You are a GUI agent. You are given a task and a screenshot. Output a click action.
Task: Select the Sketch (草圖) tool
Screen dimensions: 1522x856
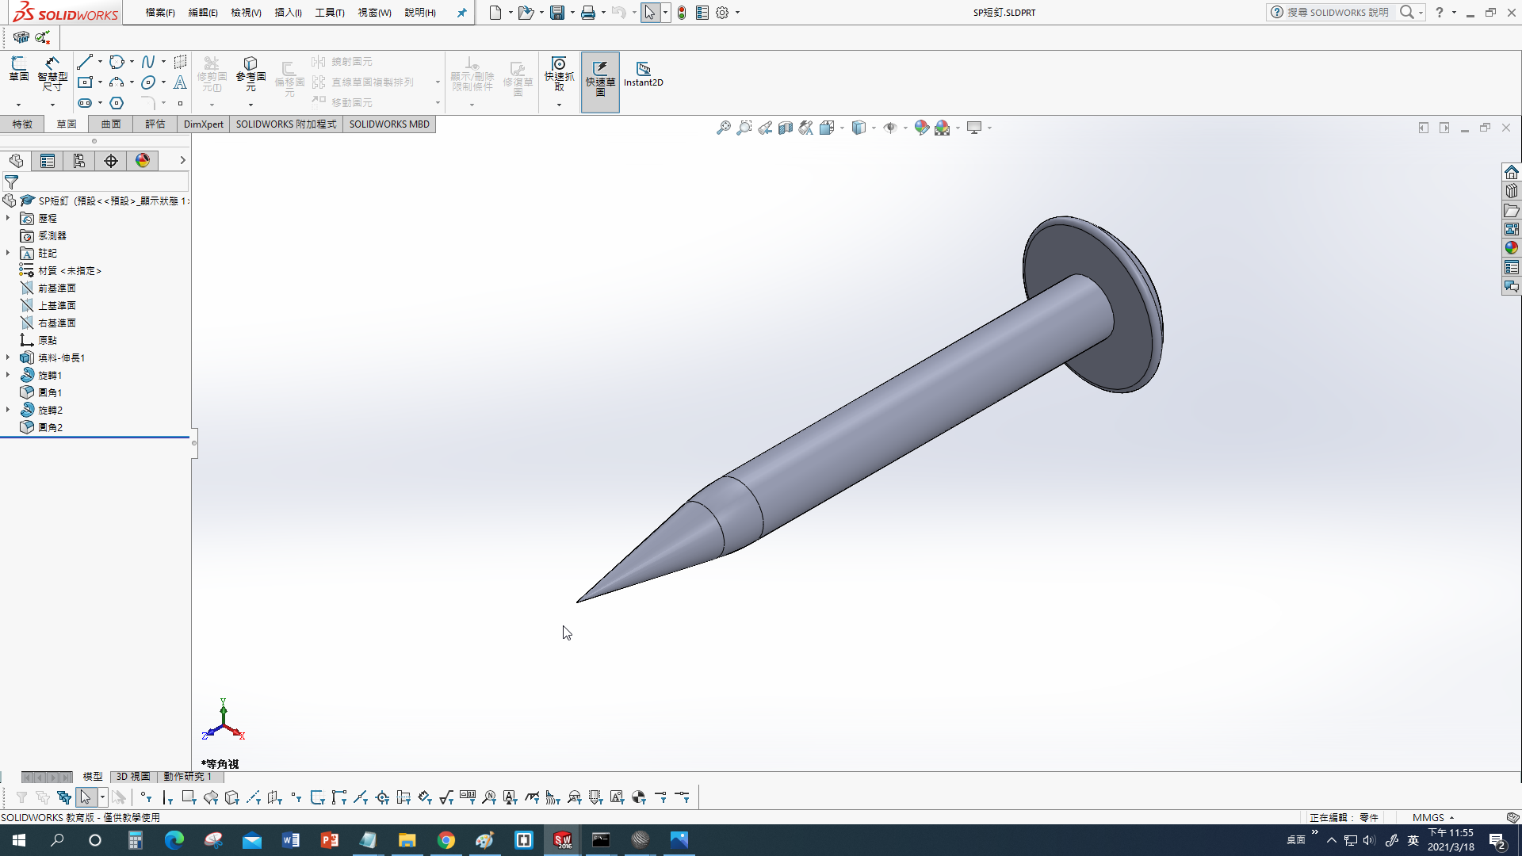pos(18,70)
